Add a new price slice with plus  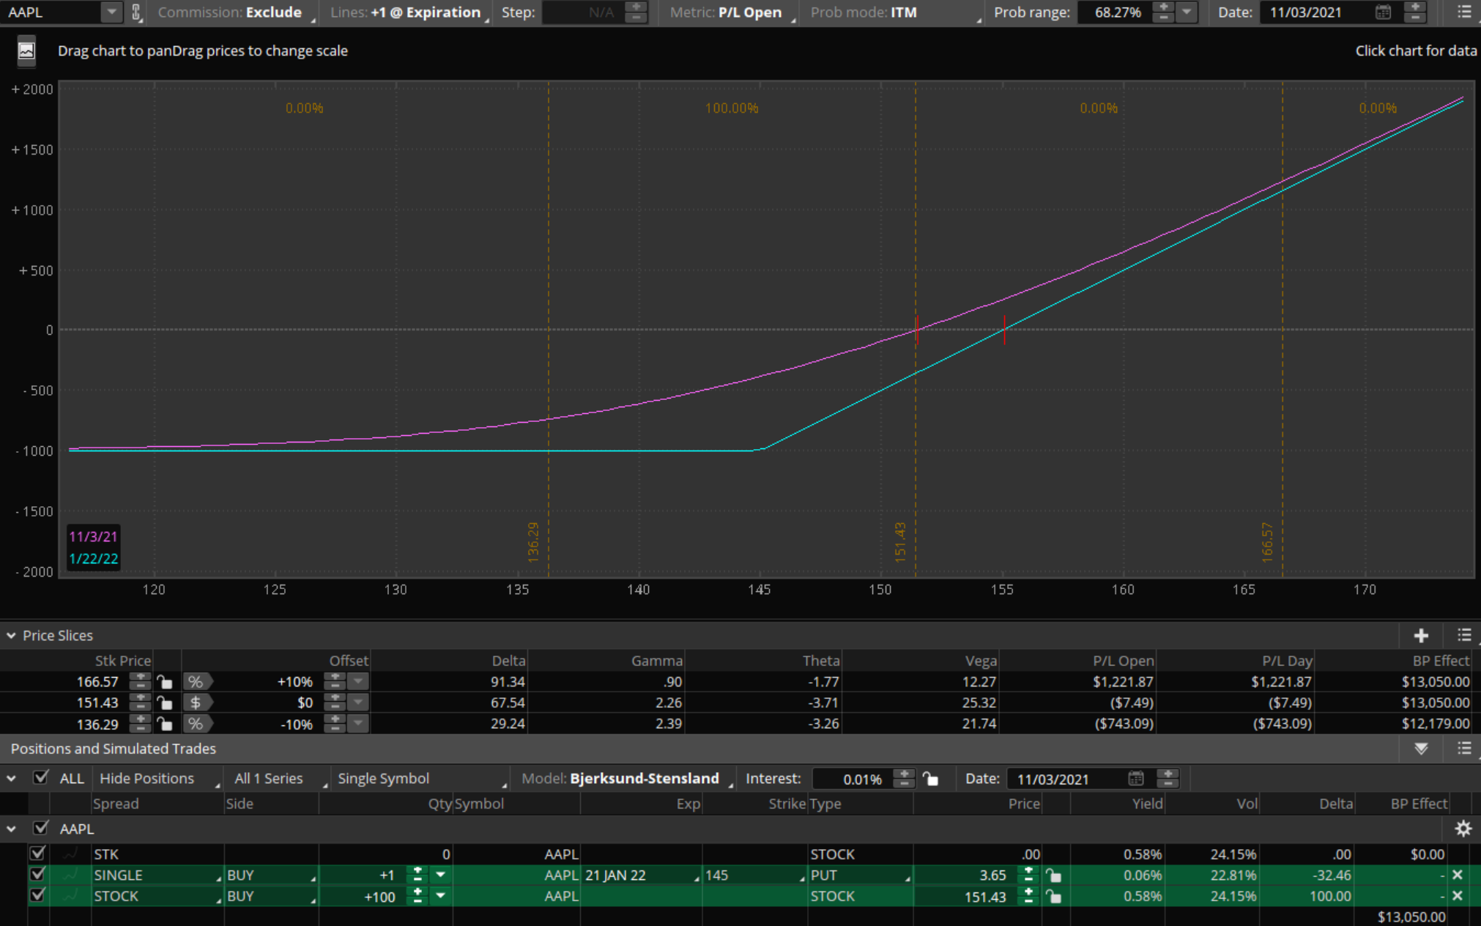point(1421,635)
